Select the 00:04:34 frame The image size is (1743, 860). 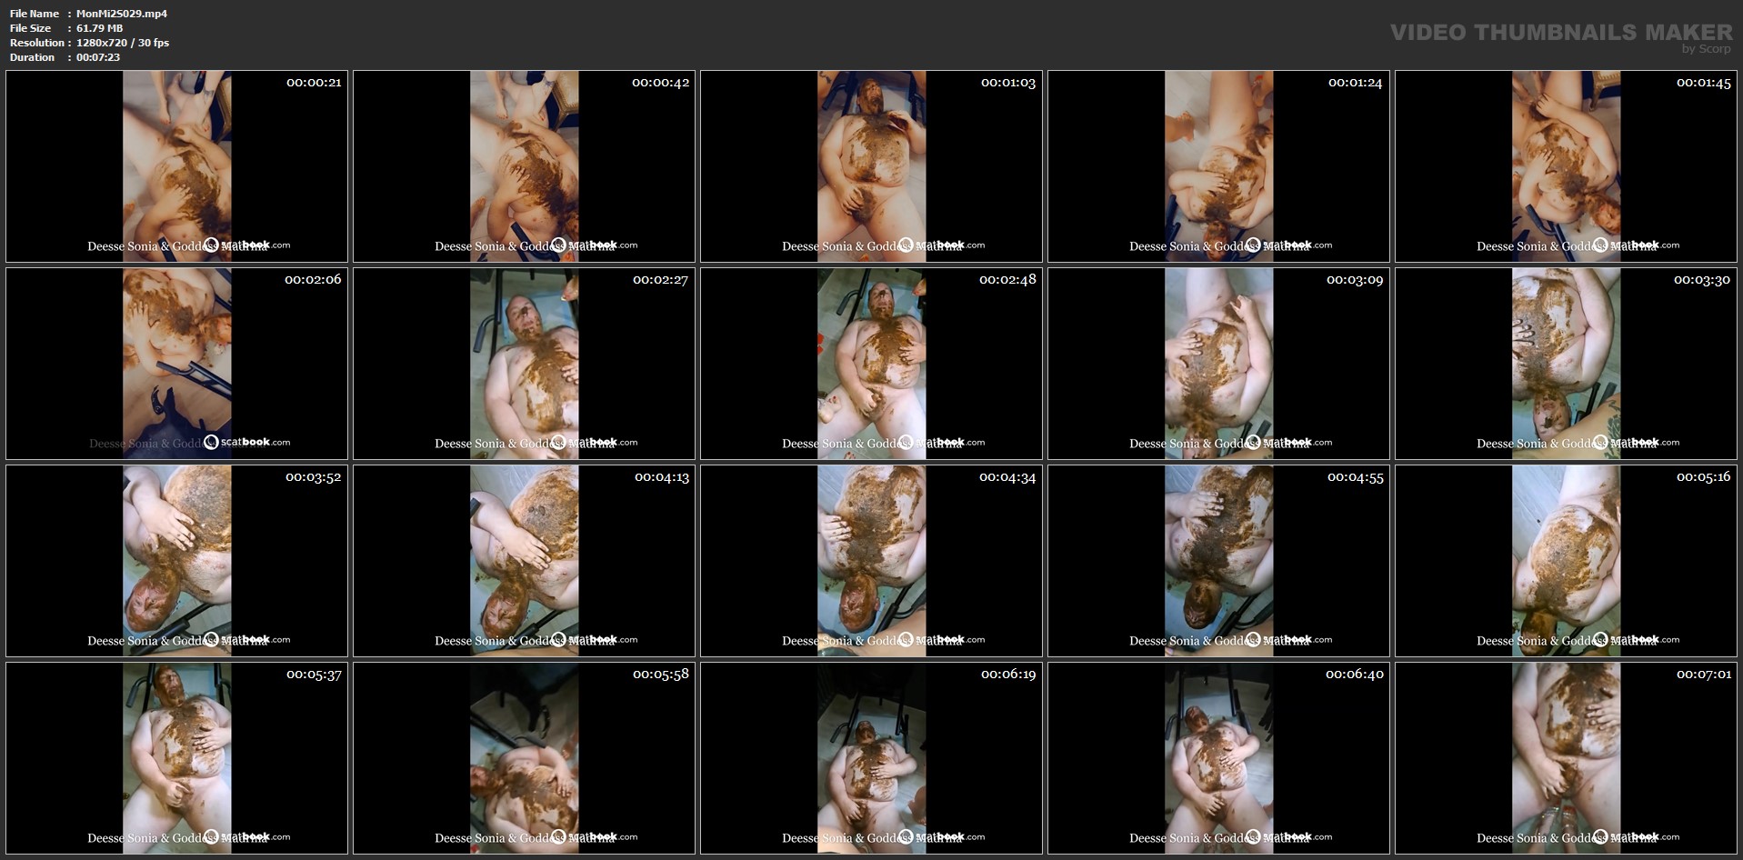click(871, 561)
